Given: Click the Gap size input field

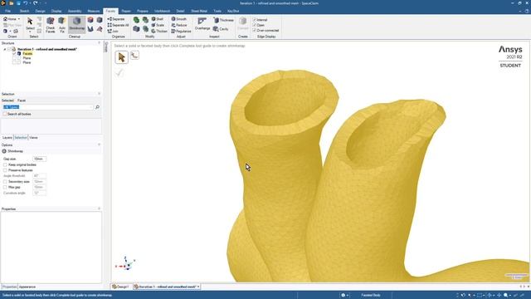Looking at the screenshot, I should [x=39, y=159].
